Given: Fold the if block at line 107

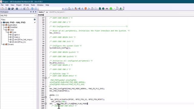Looking at the screenshot, I should click(x=45, y=104).
